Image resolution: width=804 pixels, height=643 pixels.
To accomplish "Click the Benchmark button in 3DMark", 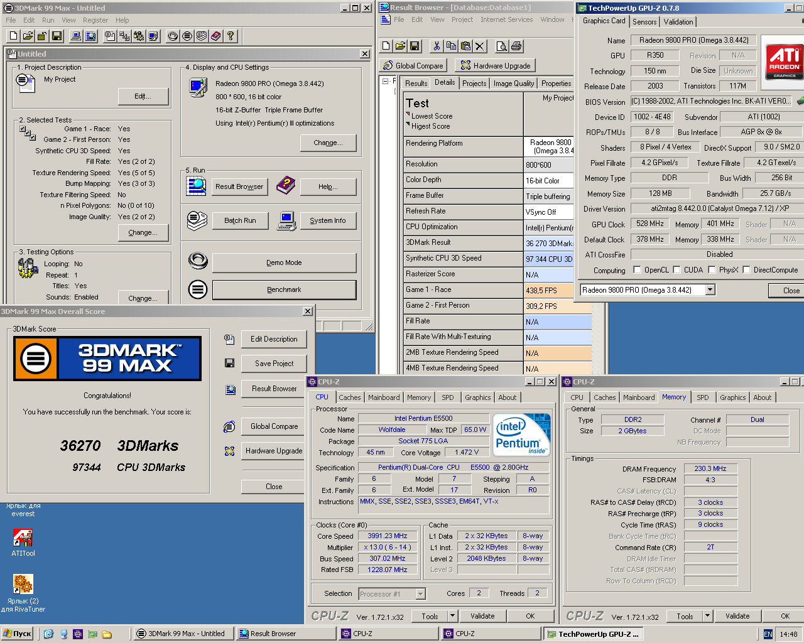I will tap(284, 289).
